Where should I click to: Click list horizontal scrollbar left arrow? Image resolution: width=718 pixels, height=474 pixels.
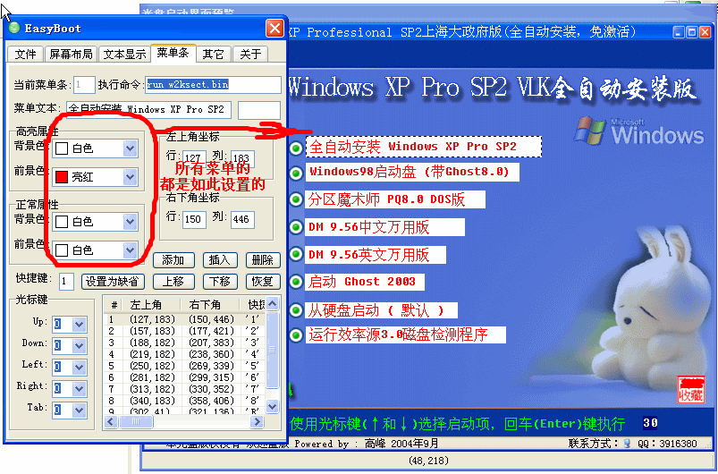point(111,421)
